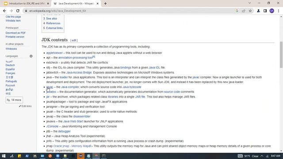
Task: Open the disassembler link
Action: tap(82, 117)
